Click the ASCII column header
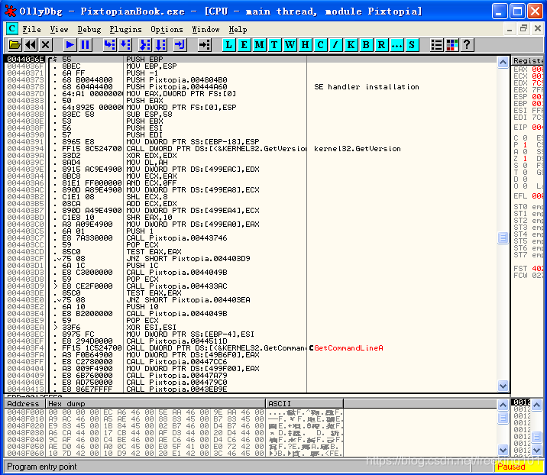The image size is (547, 475). [305, 403]
